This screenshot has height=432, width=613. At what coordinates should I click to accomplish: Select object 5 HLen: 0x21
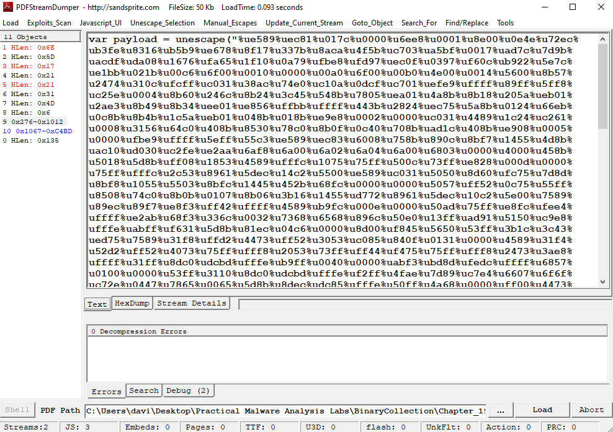pyautogui.click(x=29, y=85)
